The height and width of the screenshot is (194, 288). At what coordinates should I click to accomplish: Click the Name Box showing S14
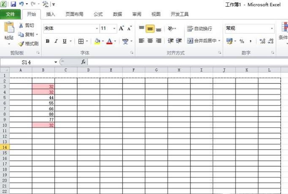(27, 62)
